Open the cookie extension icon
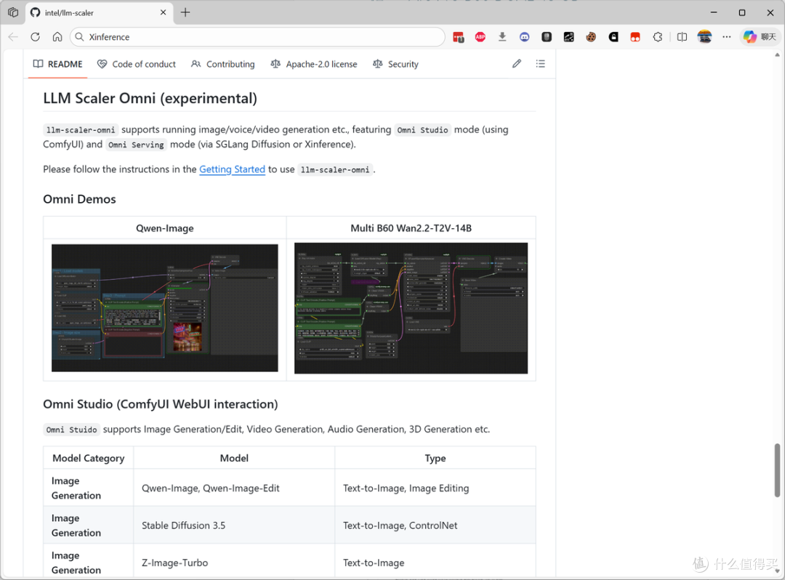This screenshot has width=785, height=580. pyautogui.click(x=591, y=37)
